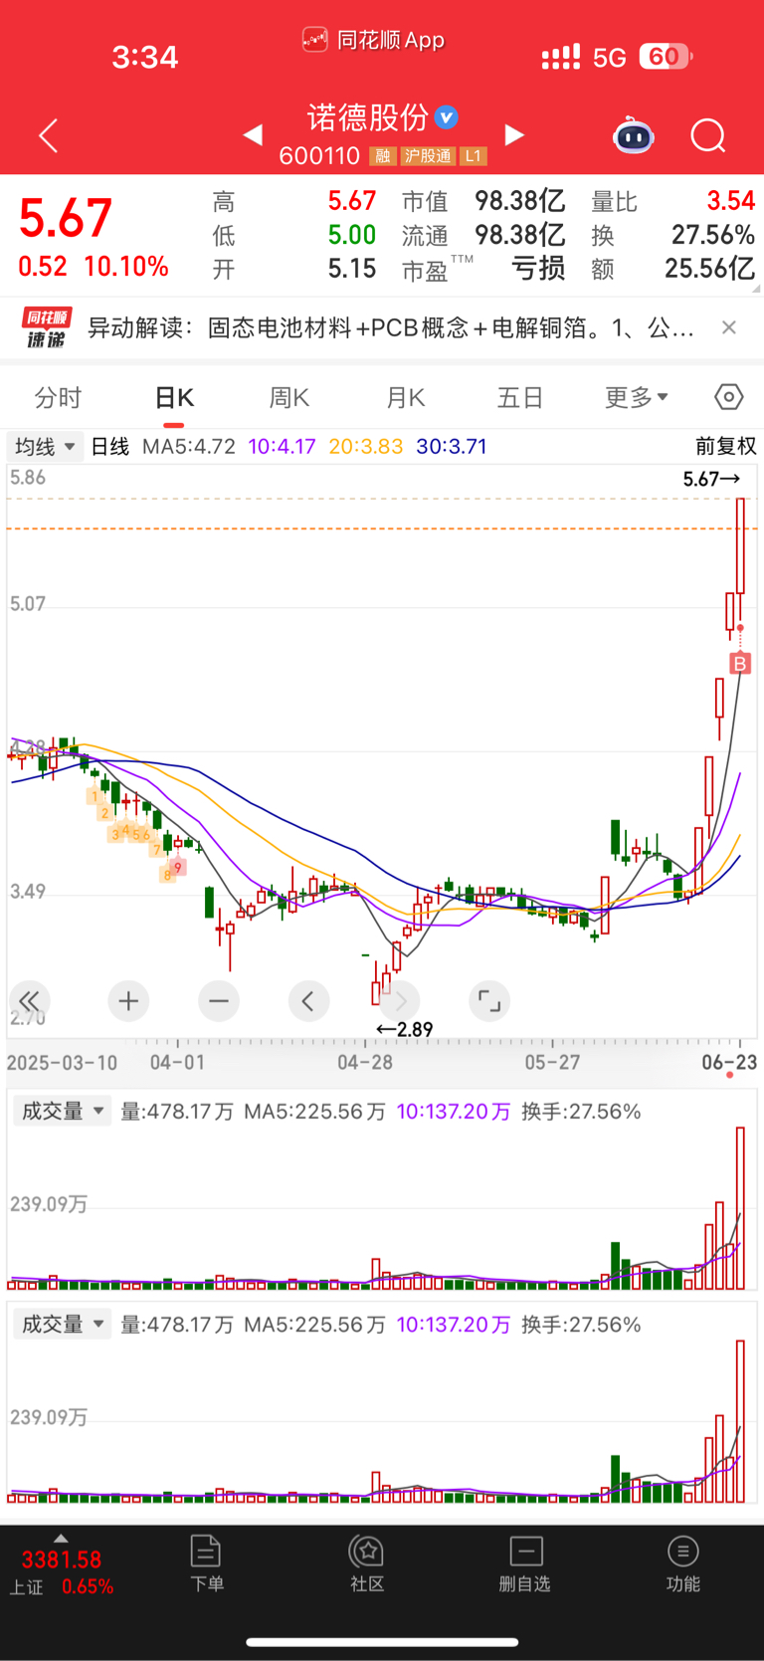Select the 月K tab

click(x=406, y=398)
